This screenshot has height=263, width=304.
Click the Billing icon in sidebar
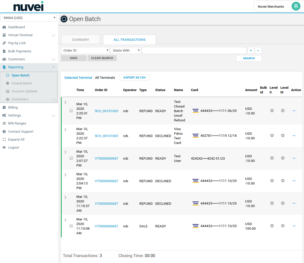coord(4,108)
